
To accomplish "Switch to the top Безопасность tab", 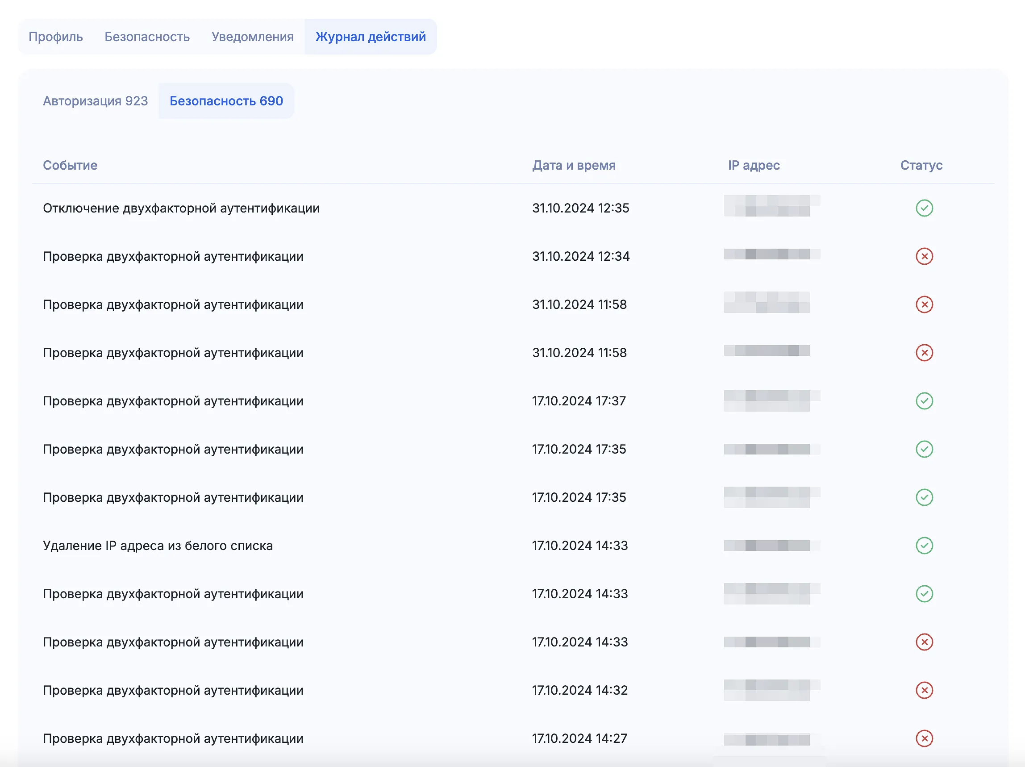I will [147, 37].
